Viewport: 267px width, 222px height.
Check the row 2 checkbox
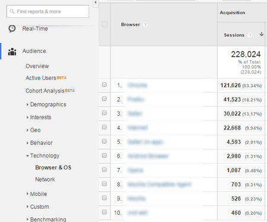tap(104, 99)
